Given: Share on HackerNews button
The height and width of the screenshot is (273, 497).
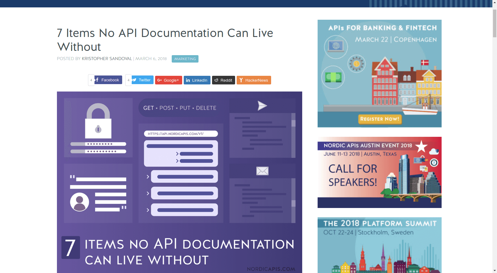Looking at the screenshot, I should [x=254, y=80].
